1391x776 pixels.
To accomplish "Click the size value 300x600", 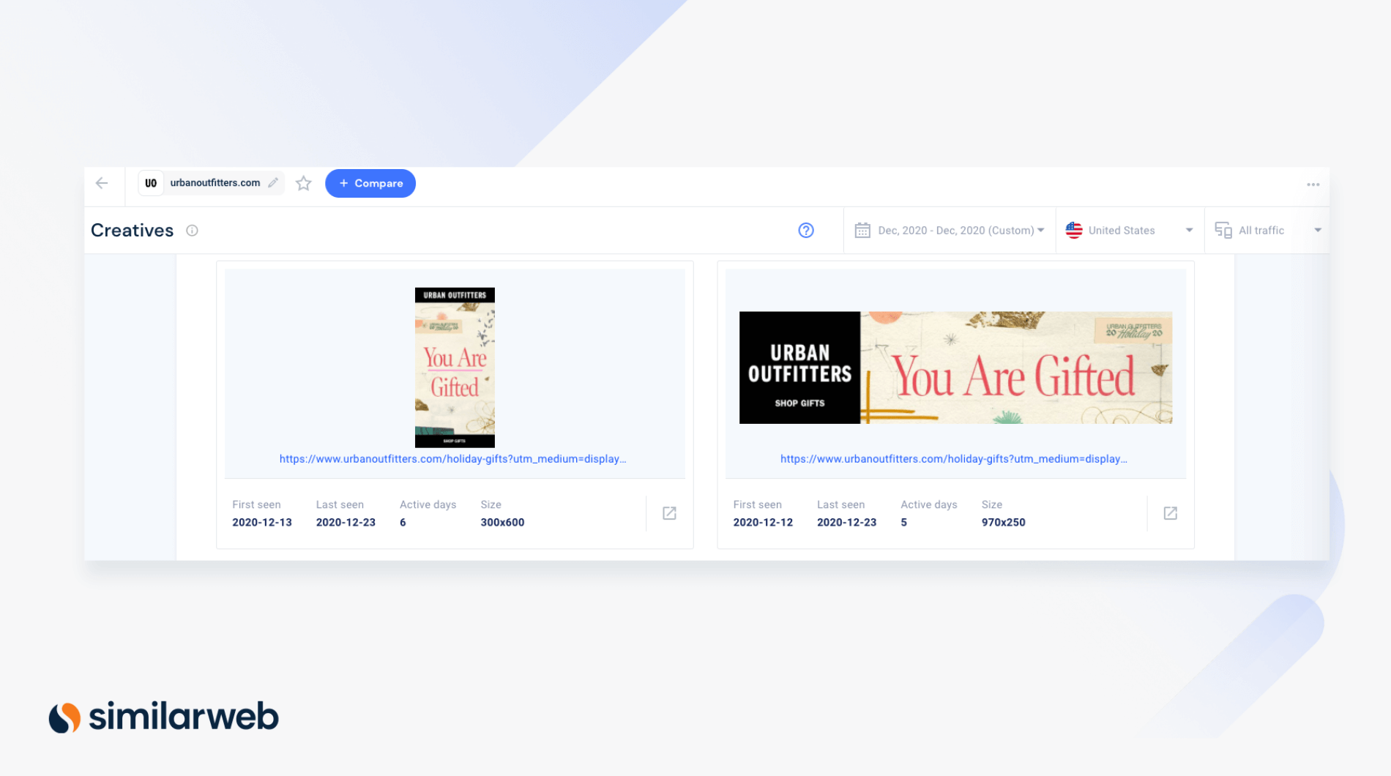I will click(502, 523).
